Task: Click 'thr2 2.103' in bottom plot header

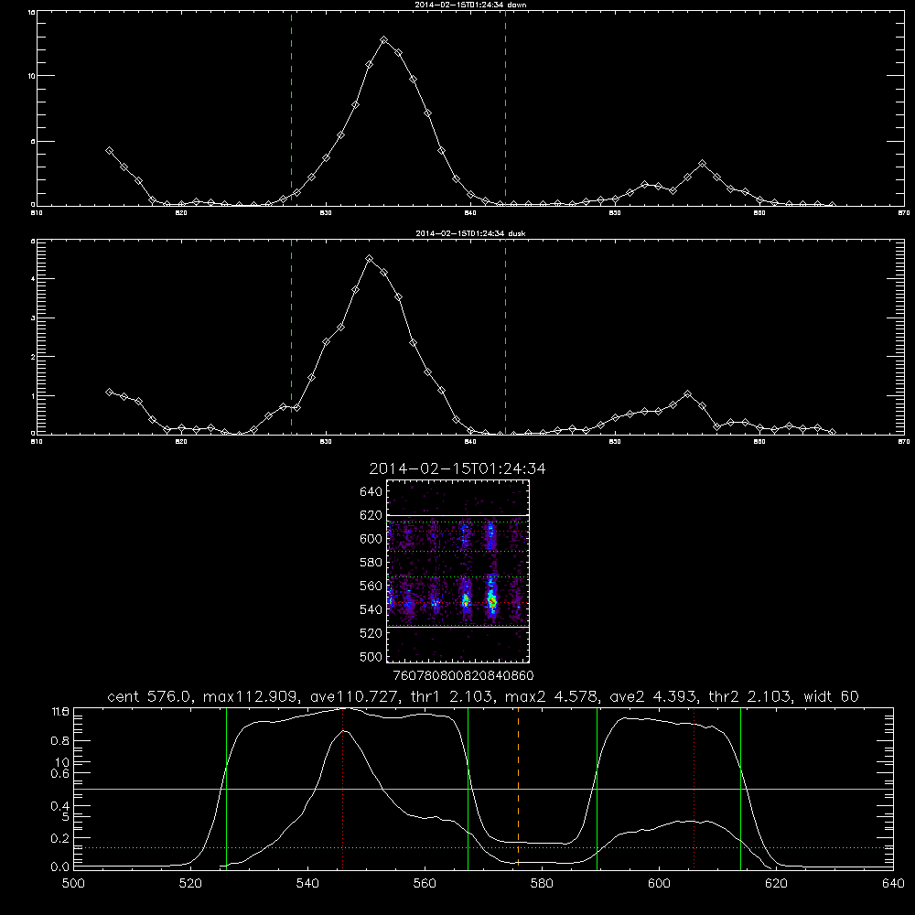Action: [x=750, y=696]
